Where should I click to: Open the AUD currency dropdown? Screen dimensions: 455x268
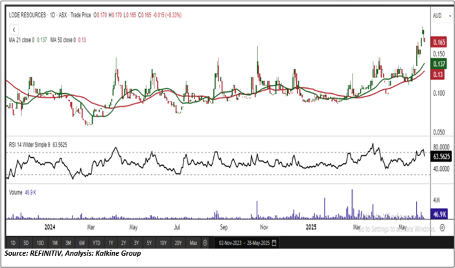pos(441,16)
